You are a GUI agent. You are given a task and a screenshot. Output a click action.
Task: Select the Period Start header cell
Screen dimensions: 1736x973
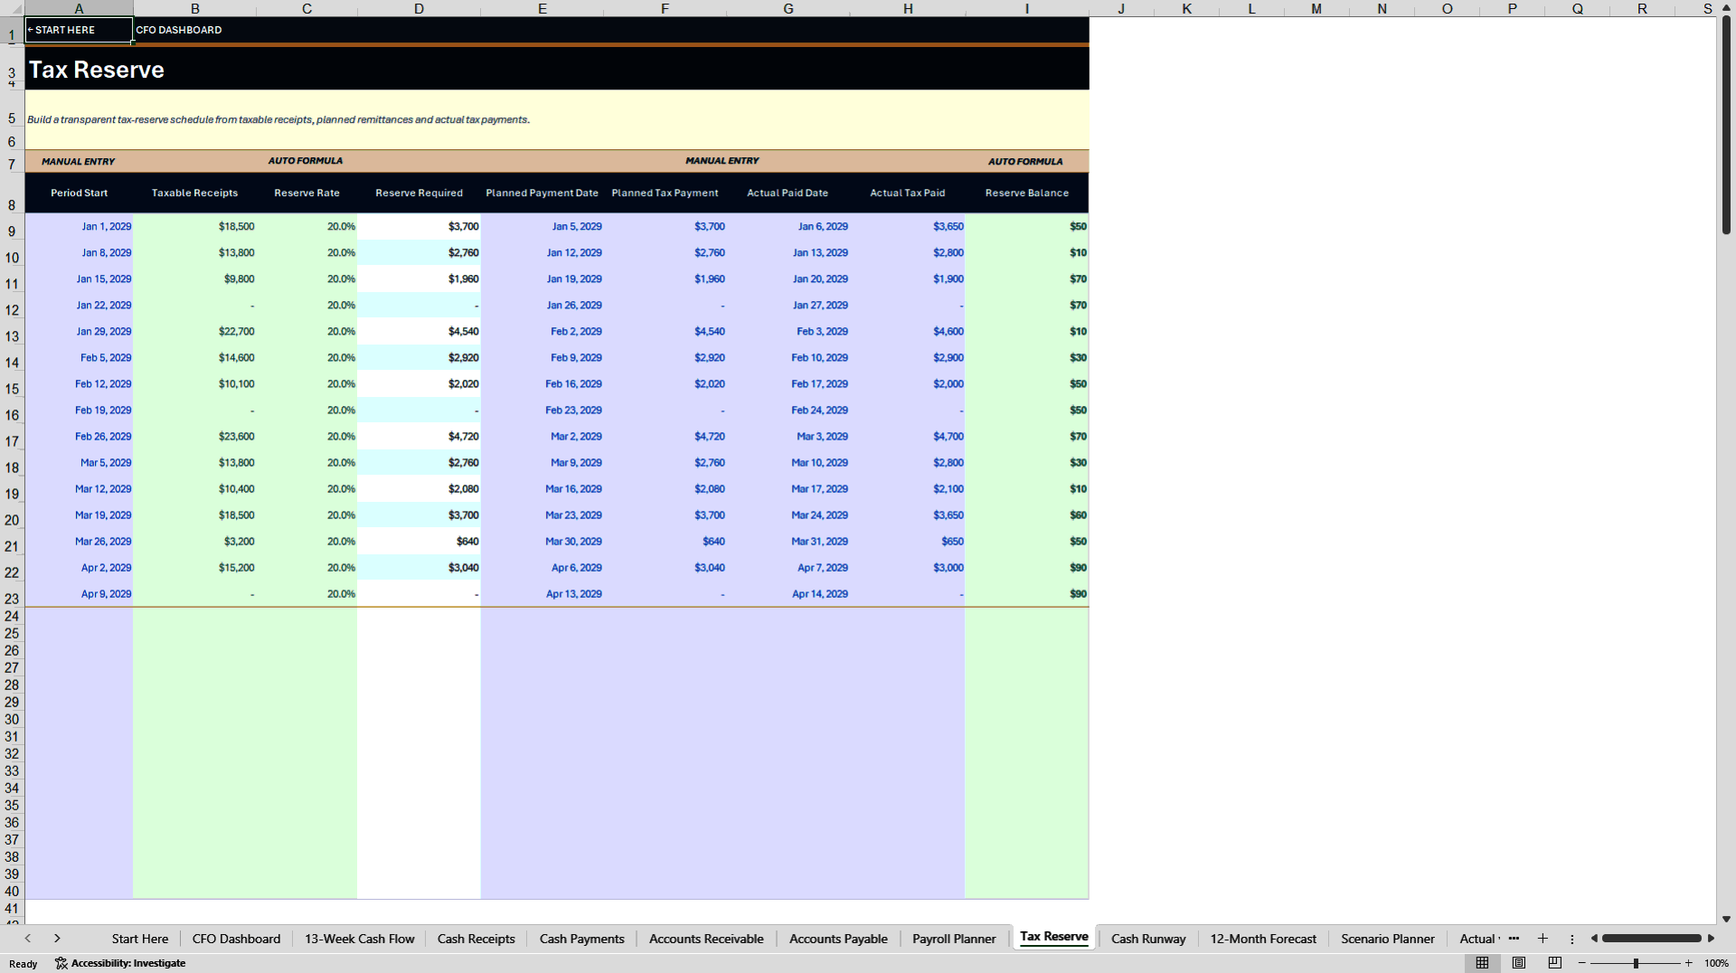pyautogui.click(x=79, y=193)
